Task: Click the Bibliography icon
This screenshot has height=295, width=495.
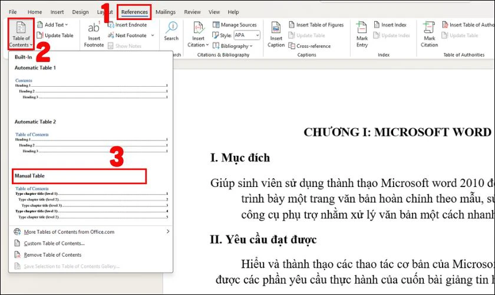Action: point(216,46)
